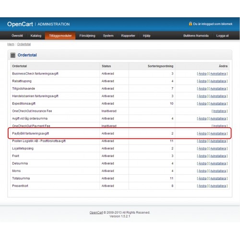This screenshot has width=240, height=240.
Task: Click Logga ut
Action: [222, 36]
